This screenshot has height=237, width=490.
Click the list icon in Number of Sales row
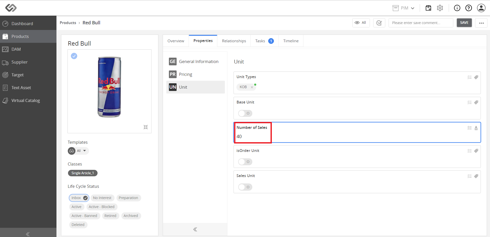pyautogui.click(x=469, y=128)
